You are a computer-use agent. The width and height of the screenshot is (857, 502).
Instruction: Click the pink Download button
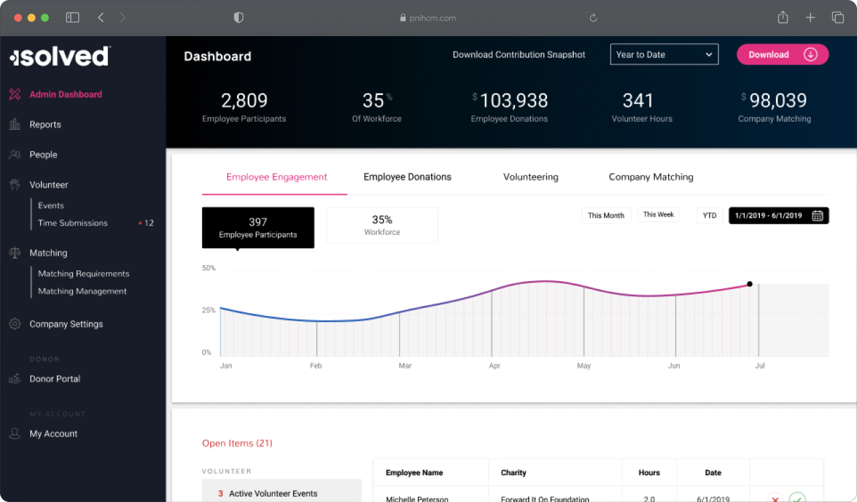(x=782, y=55)
